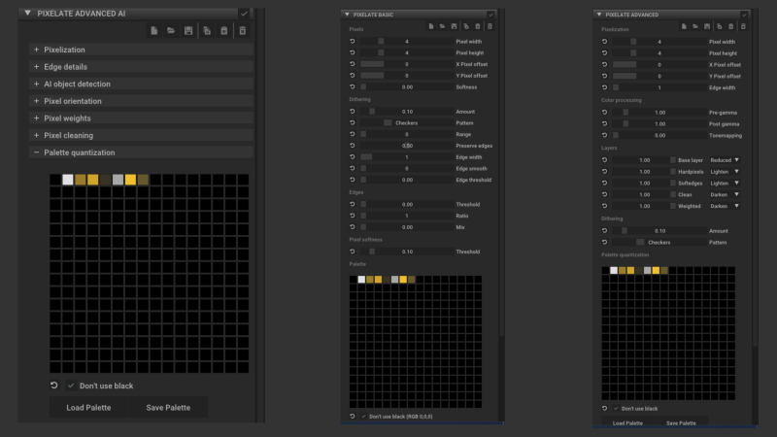
Task: Select white swatch in Advanced AI palette
Action: click(68, 180)
